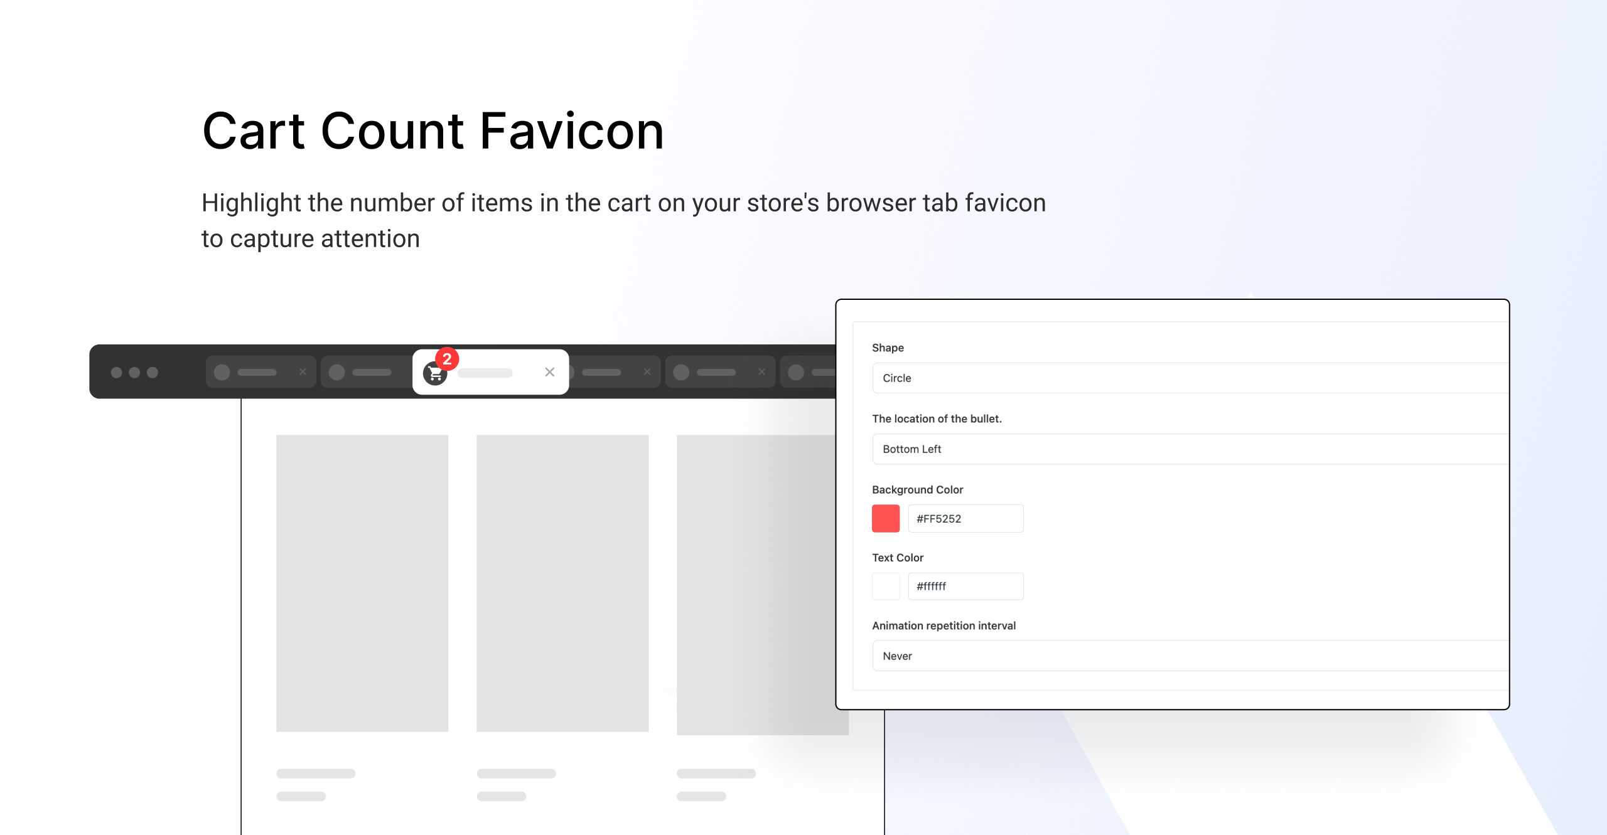Close the first grey browser tab
The width and height of the screenshot is (1607, 835).
click(303, 372)
